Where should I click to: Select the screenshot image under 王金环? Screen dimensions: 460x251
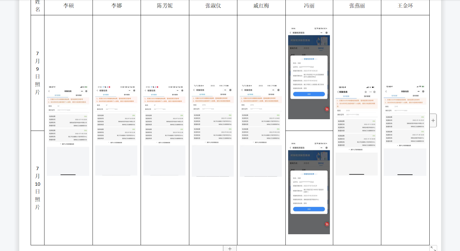click(x=405, y=130)
